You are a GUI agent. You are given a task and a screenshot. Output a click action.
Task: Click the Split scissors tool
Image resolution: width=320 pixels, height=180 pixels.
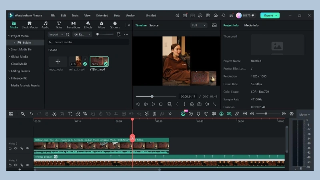[x=54, y=114]
